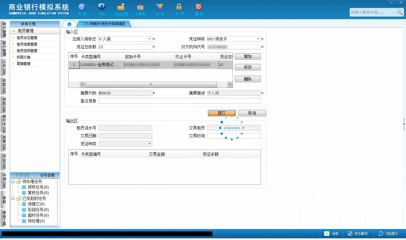406x240 pixels.
Task: Collapse the 待处理任务 tree node
Action: click(13, 182)
